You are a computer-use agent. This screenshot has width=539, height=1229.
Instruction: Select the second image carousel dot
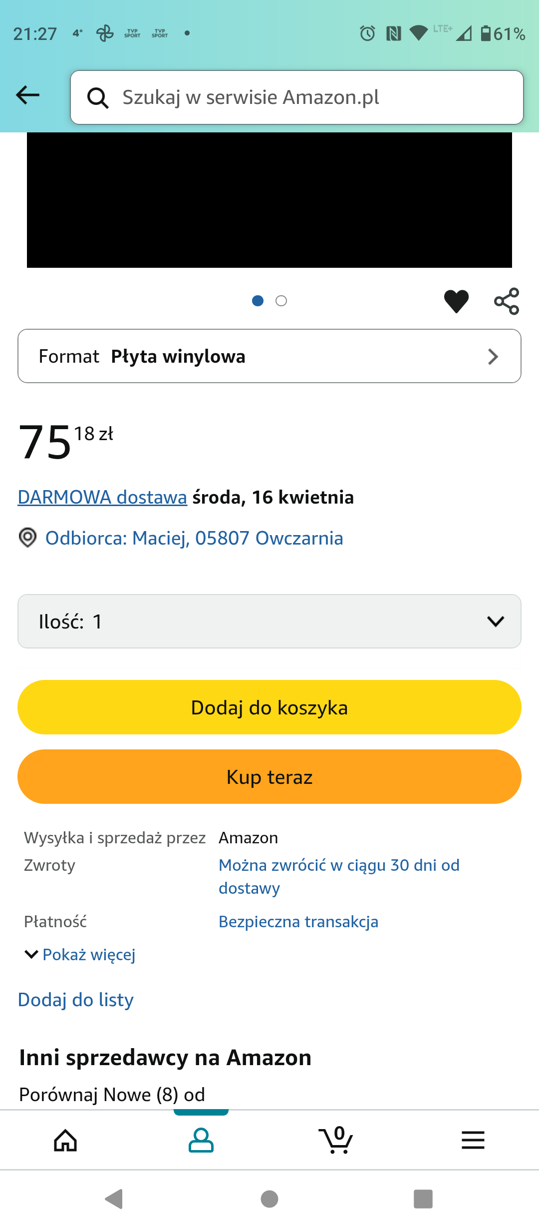pos(281,301)
